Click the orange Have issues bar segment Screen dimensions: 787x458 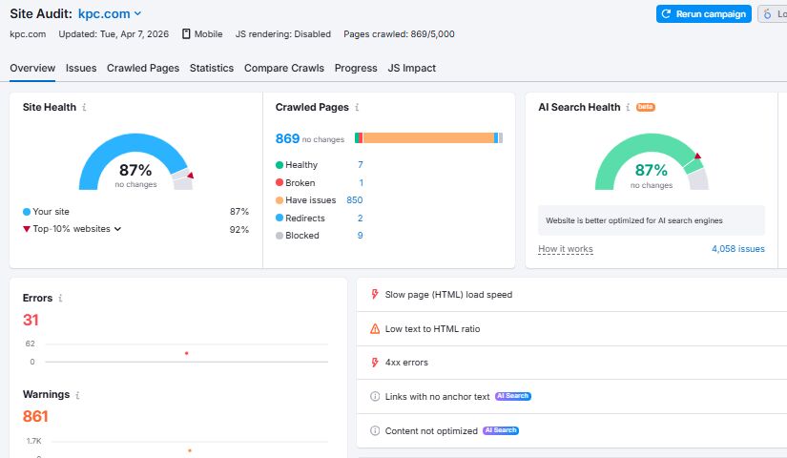(428, 138)
